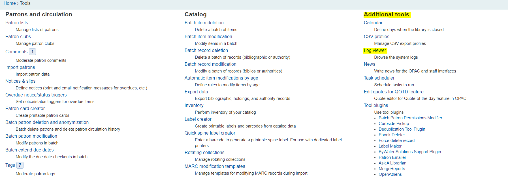This screenshot has width=508, height=178.
Task: Open the Export data tool
Action: point(196,92)
